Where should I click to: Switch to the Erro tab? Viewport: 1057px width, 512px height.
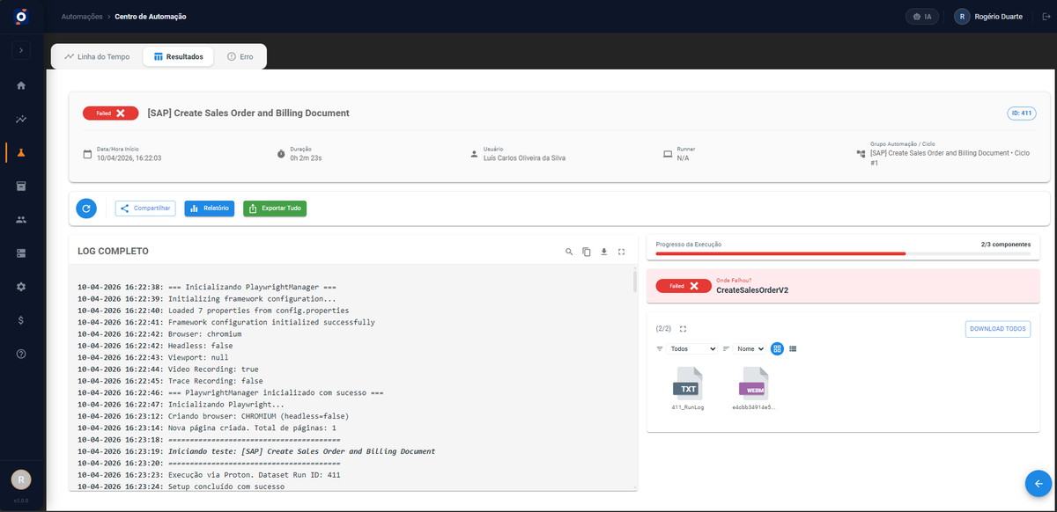click(240, 56)
